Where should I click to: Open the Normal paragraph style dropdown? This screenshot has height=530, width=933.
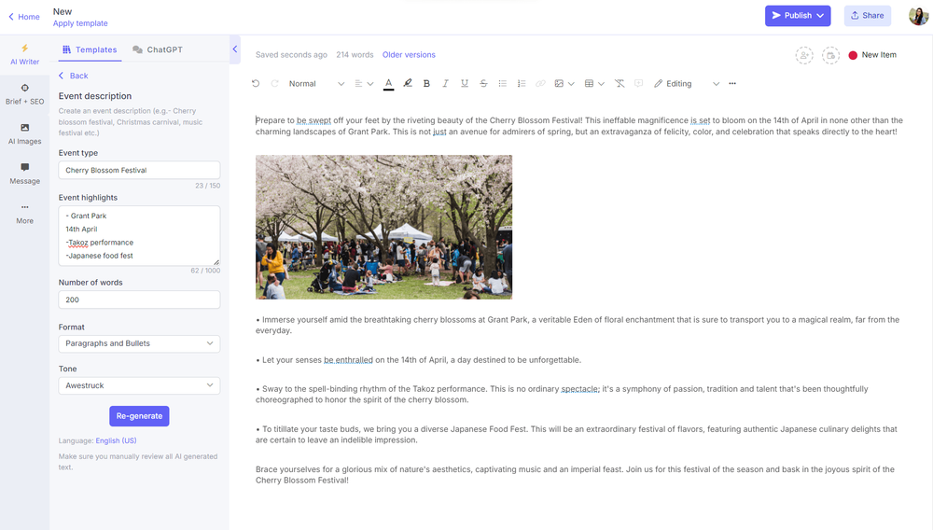tap(316, 83)
